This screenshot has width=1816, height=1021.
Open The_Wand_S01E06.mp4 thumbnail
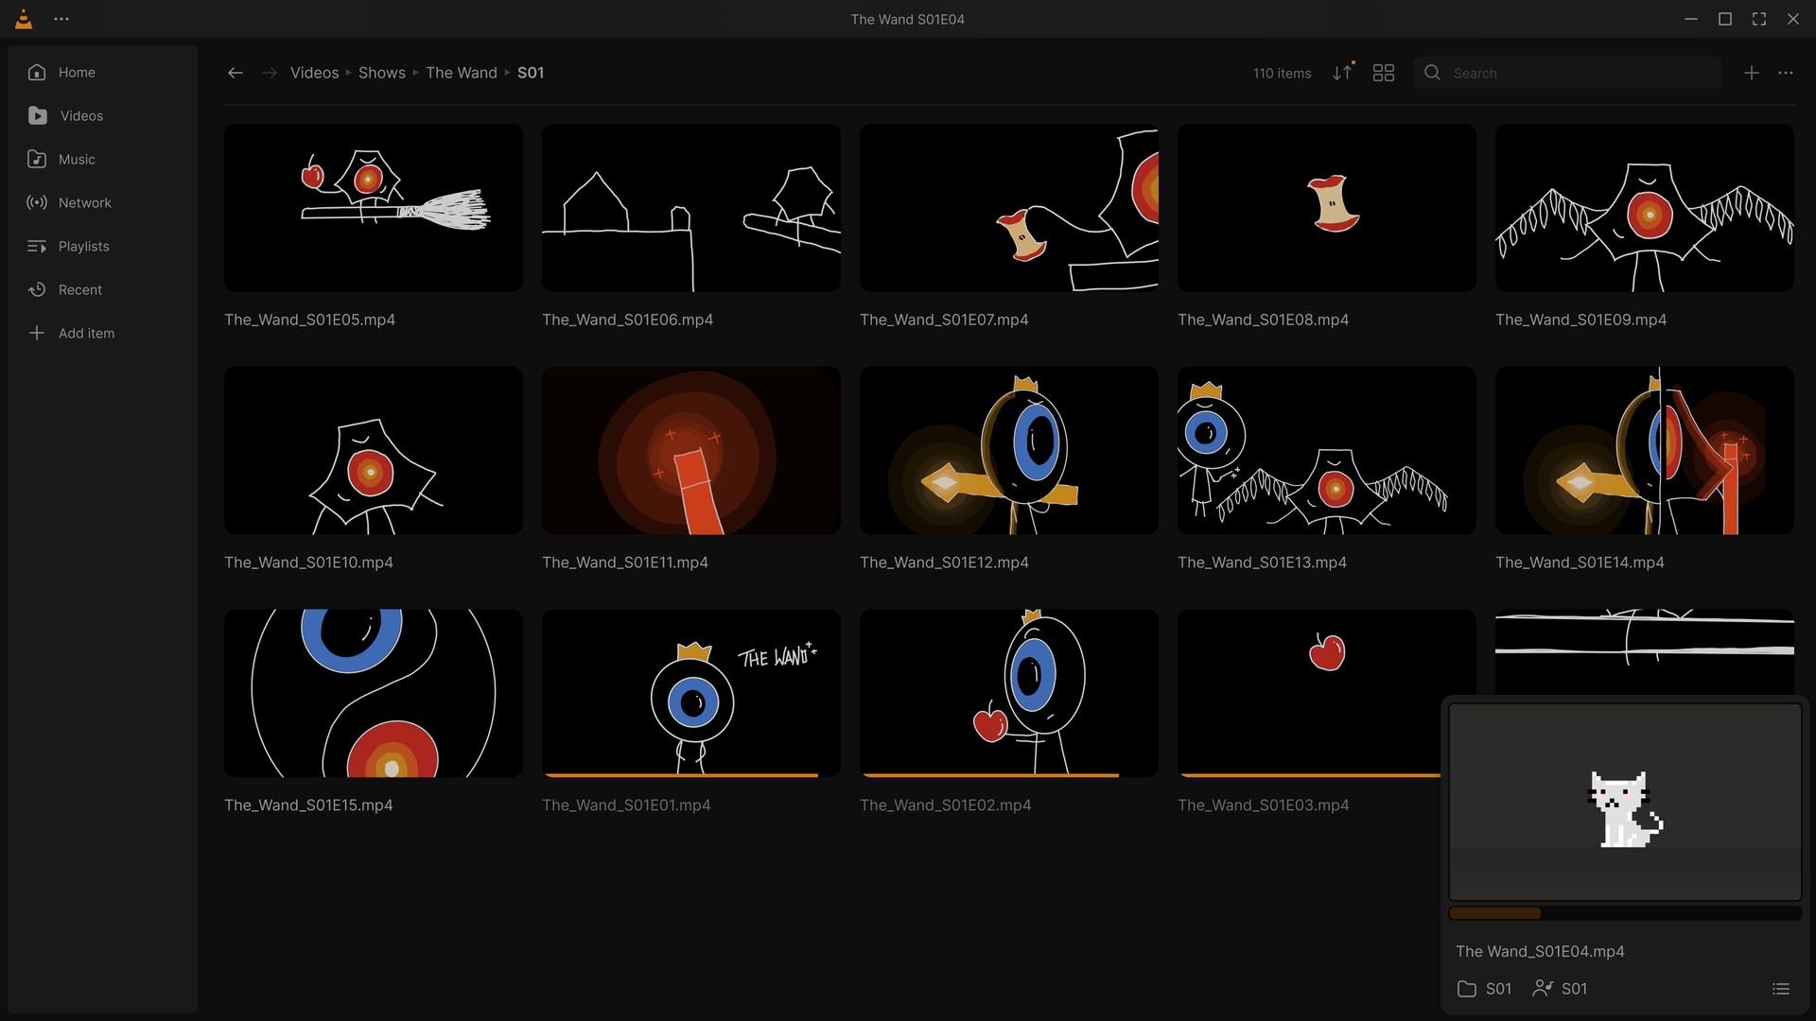point(691,208)
